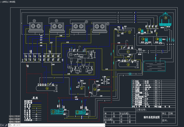Click the 制冷系统原理图 drawing title text
The height and width of the screenshot is (127, 184).
(x=152, y=117)
